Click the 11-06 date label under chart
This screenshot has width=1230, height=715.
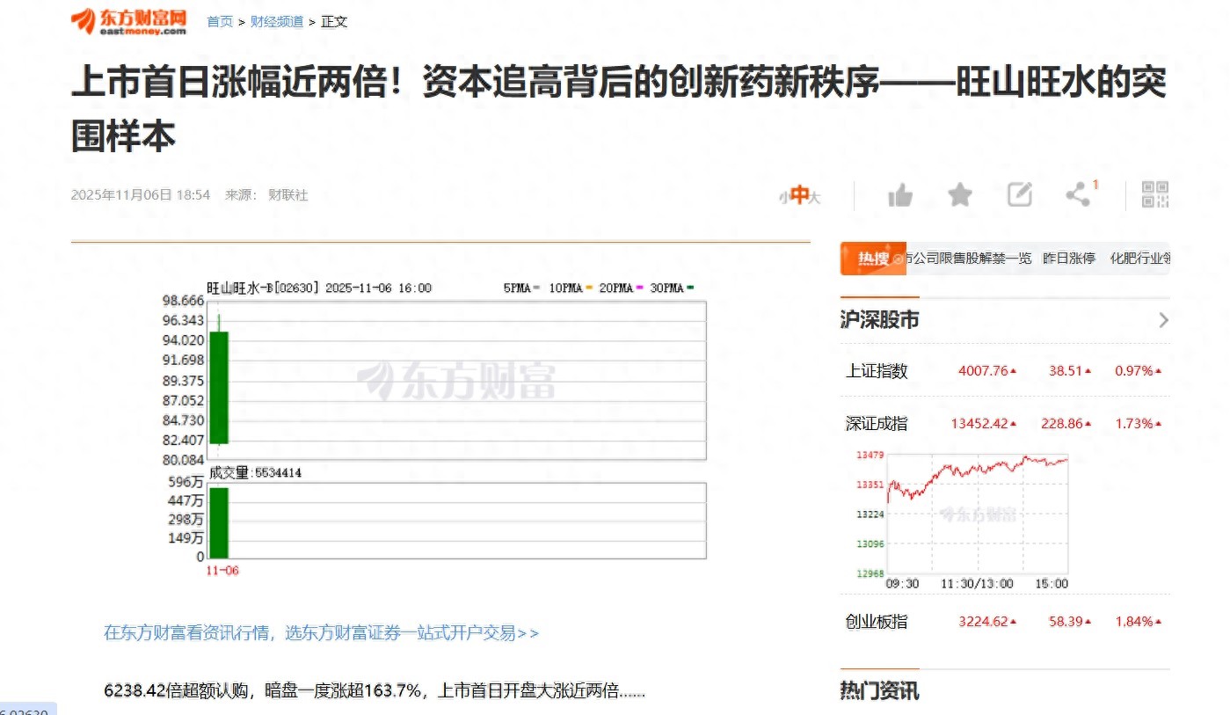[222, 571]
